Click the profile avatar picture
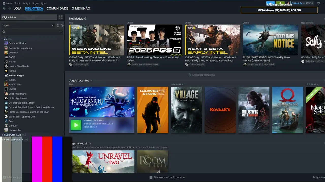Viewport: 325px width, 182px height. (x=288, y=3)
